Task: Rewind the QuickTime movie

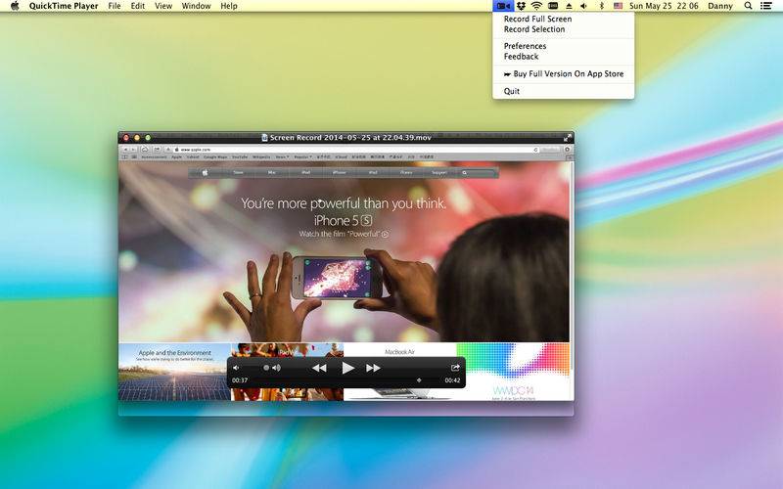Action: (319, 369)
